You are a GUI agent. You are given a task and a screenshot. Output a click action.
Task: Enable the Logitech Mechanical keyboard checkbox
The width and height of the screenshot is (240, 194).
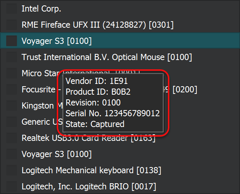12,170
